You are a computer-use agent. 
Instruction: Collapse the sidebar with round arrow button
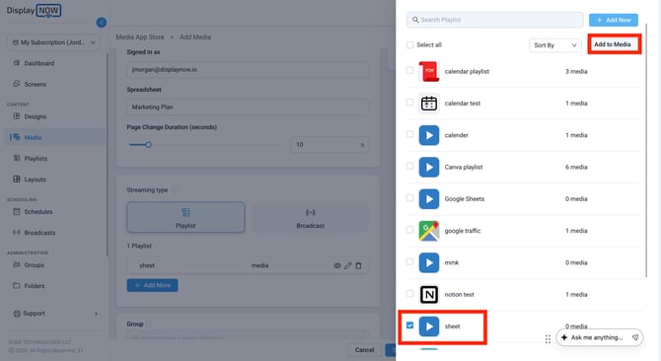[x=102, y=23]
